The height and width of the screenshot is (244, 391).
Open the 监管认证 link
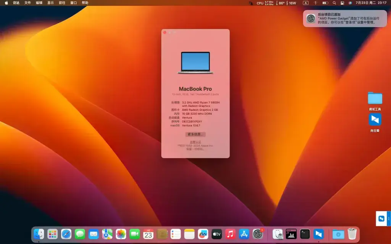195,142
